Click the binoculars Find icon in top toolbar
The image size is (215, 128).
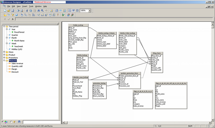click(38, 10)
